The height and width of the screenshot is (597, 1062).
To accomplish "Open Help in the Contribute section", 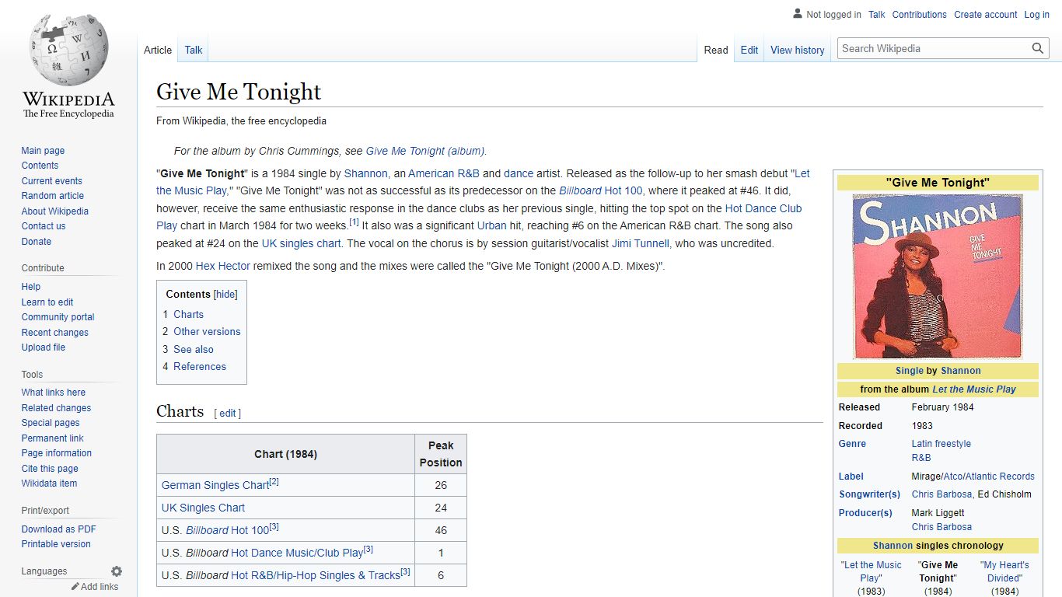I will [31, 287].
